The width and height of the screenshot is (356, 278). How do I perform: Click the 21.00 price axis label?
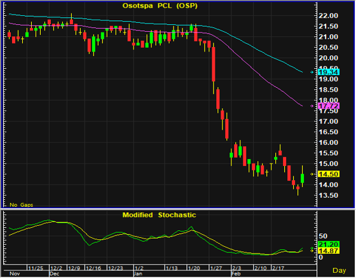[x=328, y=37]
